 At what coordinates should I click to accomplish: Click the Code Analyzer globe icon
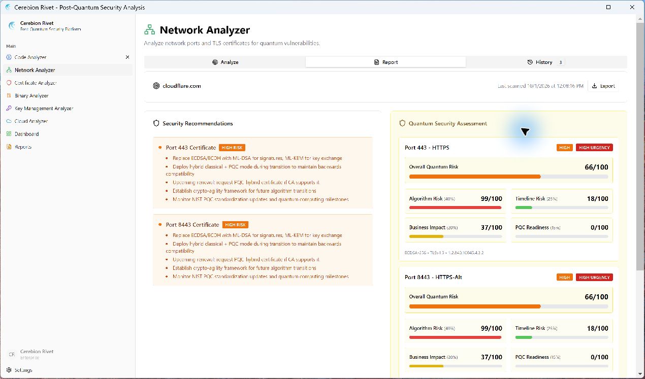9,57
